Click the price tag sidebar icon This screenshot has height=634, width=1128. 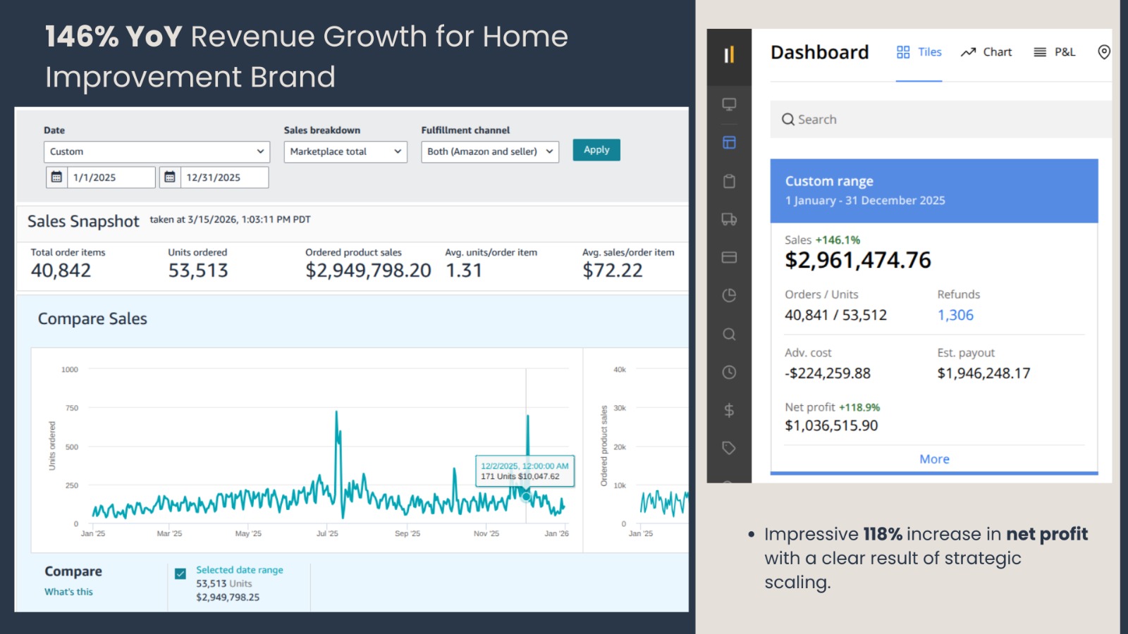click(x=729, y=448)
